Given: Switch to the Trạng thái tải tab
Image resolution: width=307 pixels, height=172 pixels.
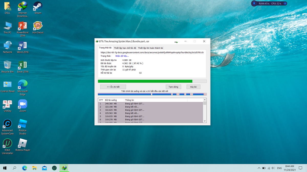Looking at the screenshot, I should pos(105,48).
